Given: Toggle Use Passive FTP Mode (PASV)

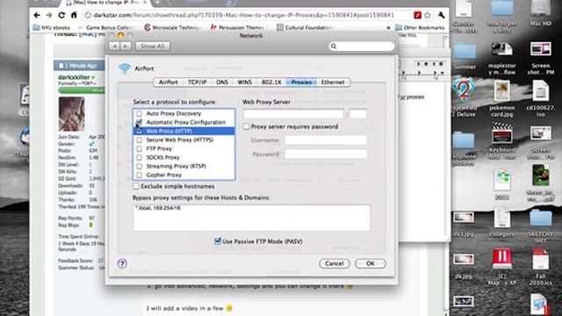Looking at the screenshot, I should (x=218, y=241).
